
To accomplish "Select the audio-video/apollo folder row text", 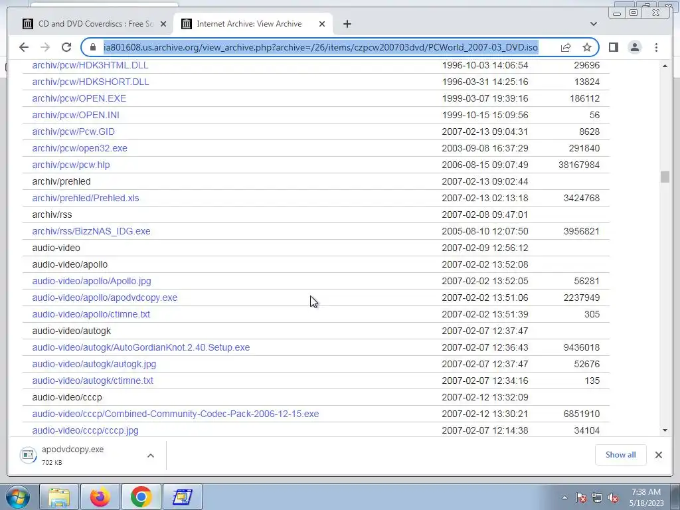I will tap(70, 264).
